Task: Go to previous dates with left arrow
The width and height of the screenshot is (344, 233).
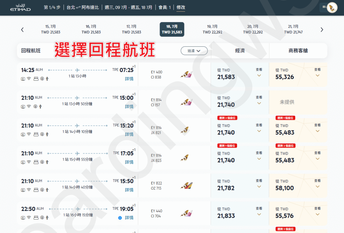Action: [23, 30]
